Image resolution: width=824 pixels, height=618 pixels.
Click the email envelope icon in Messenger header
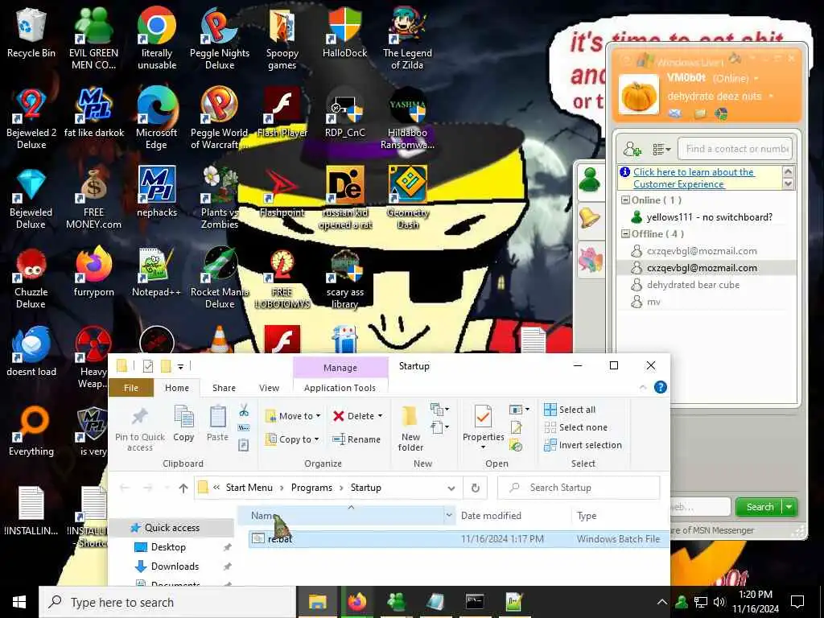click(x=675, y=113)
